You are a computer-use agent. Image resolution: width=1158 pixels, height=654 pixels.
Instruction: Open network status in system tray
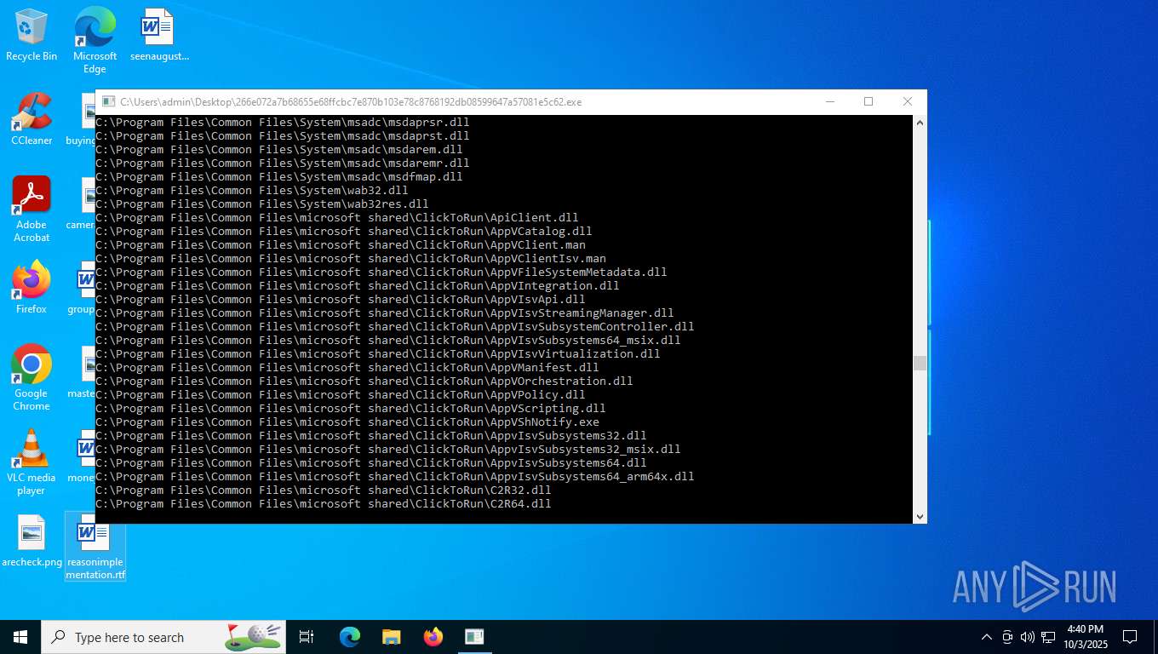click(x=1048, y=637)
